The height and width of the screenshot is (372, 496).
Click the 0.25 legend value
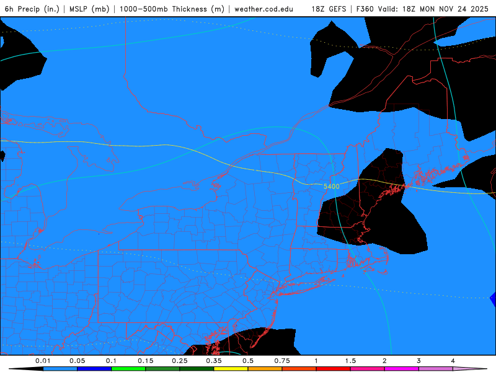click(x=180, y=361)
